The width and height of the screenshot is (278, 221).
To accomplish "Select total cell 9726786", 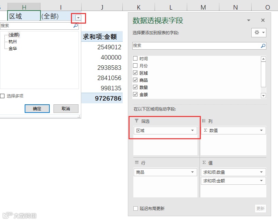I will [102, 99].
